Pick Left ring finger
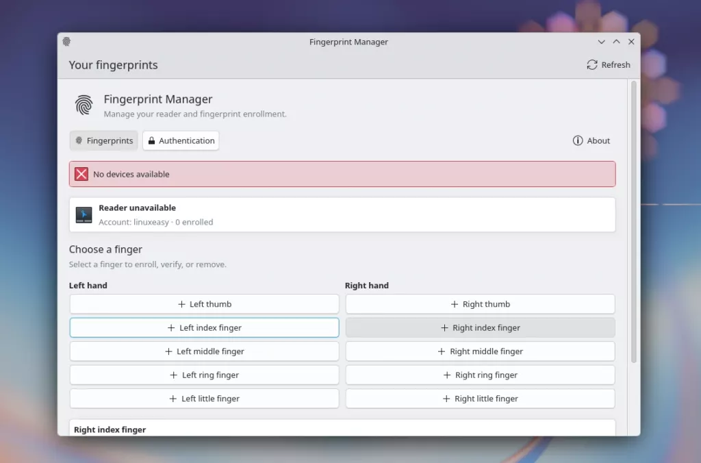This screenshot has width=701, height=463. pos(204,375)
